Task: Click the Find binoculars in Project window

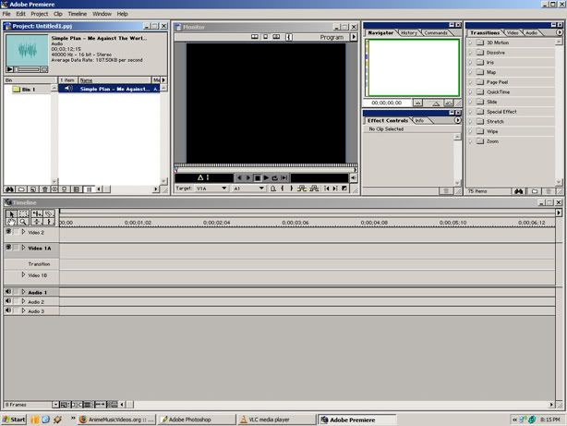Action: tap(9, 189)
